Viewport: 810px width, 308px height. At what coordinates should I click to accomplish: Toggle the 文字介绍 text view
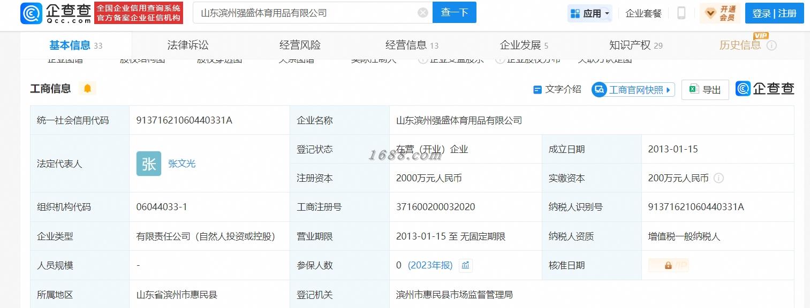[x=557, y=89]
